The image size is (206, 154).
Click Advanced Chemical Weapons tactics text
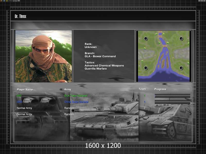point(104,65)
